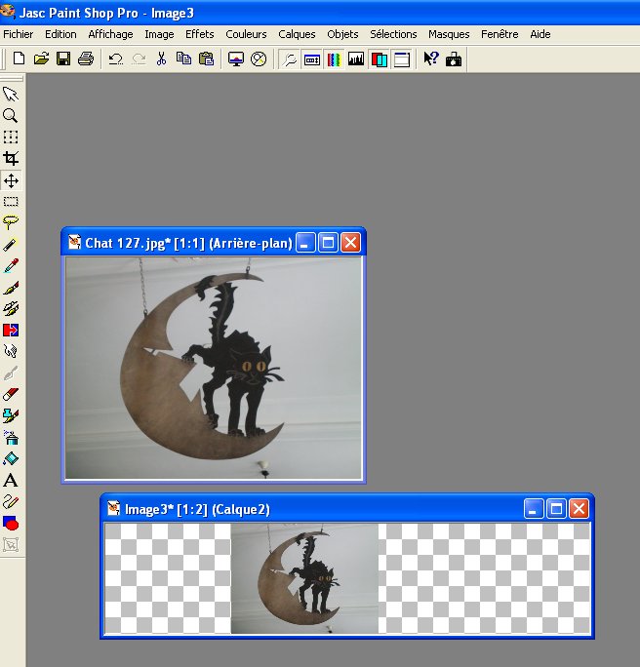
Task: Toggle the Tool Palette visibility
Action: point(290,59)
